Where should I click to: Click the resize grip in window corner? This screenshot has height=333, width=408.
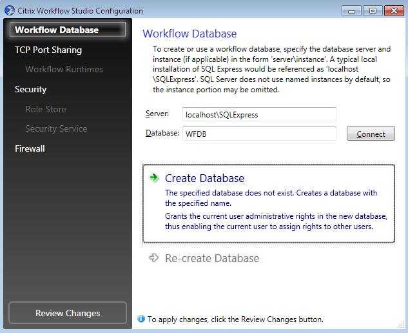(402, 325)
